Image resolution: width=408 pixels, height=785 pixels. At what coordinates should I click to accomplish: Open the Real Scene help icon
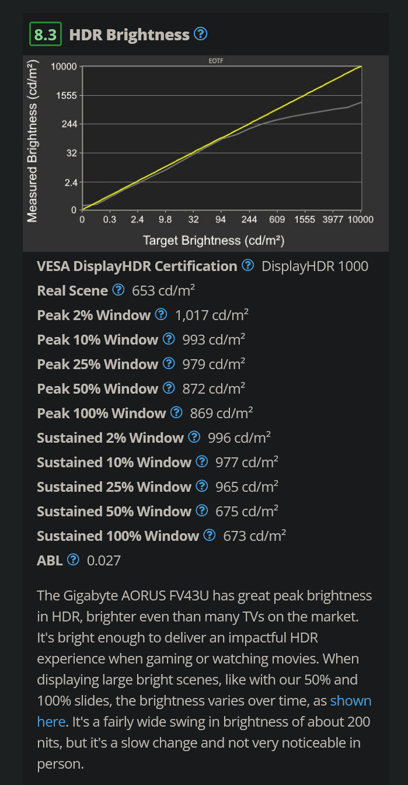(118, 290)
